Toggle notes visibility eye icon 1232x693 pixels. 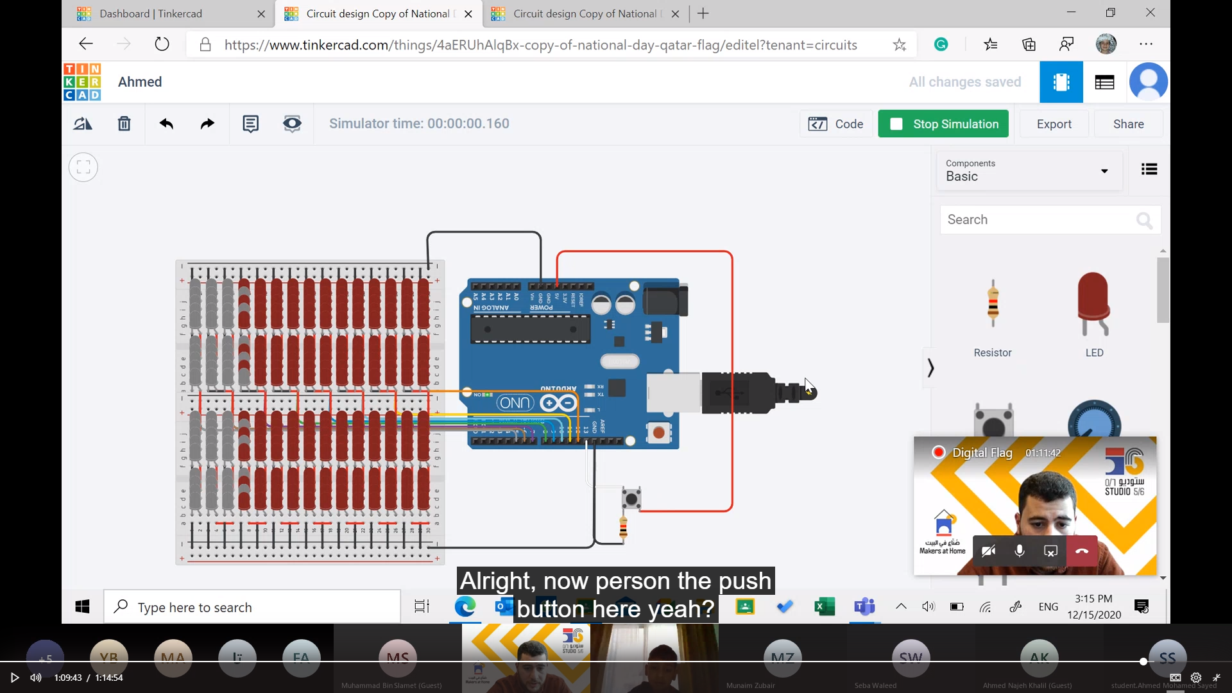(292, 124)
